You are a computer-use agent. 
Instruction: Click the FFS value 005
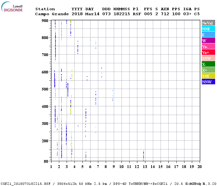point(148,14)
